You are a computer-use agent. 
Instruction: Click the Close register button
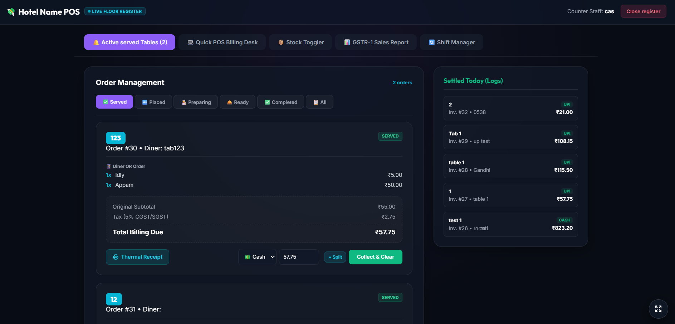[x=643, y=11]
